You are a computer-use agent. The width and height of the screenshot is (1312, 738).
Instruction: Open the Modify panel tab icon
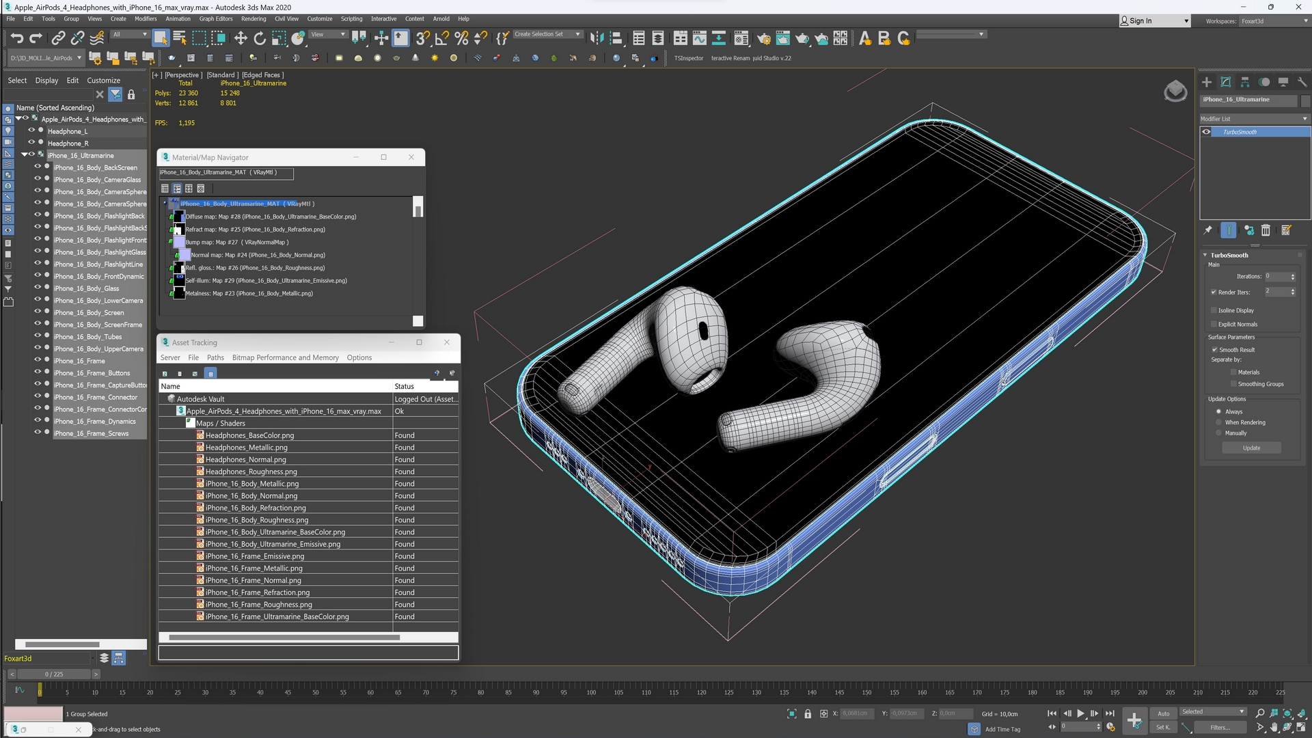click(1226, 82)
